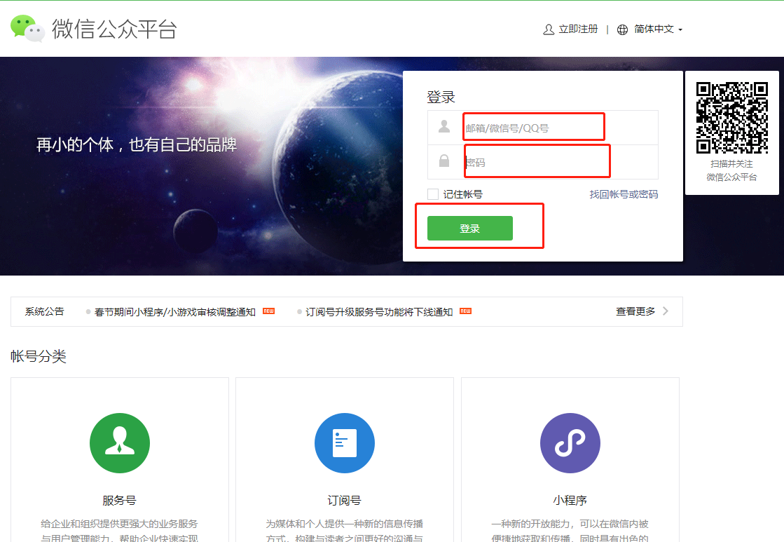
Task: Click 找回帐号或密码 recovery link
Action: point(624,194)
